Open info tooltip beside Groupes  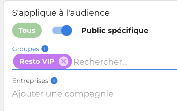click(x=45, y=49)
